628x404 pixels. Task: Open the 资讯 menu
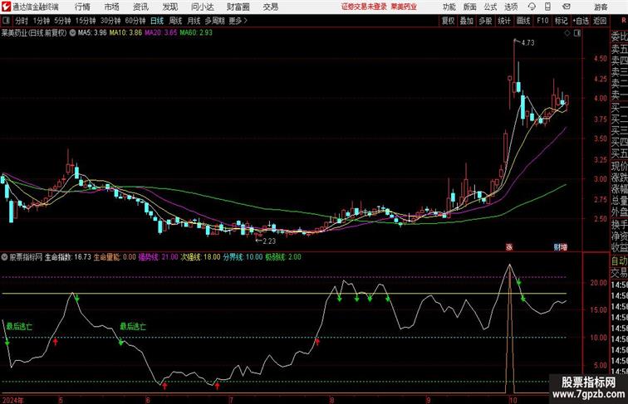(140, 7)
